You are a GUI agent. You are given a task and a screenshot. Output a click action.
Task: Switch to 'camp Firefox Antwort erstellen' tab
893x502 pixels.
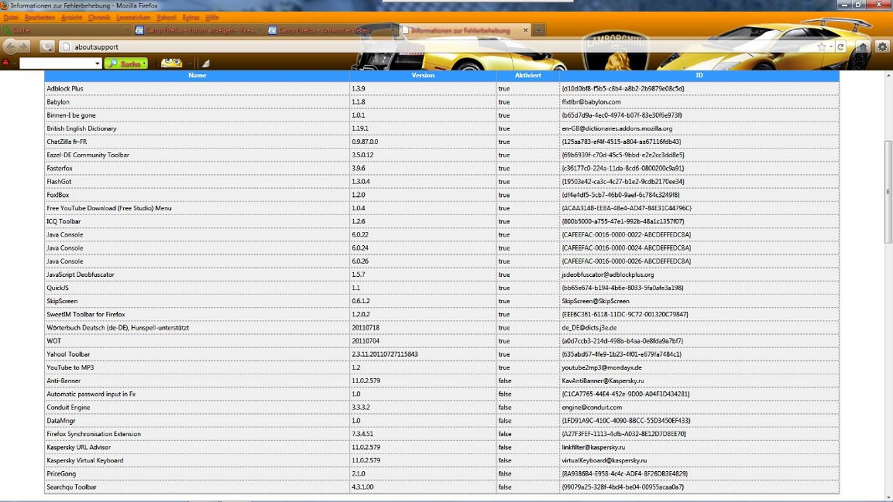pyautogui.click(x=332, y=30)
